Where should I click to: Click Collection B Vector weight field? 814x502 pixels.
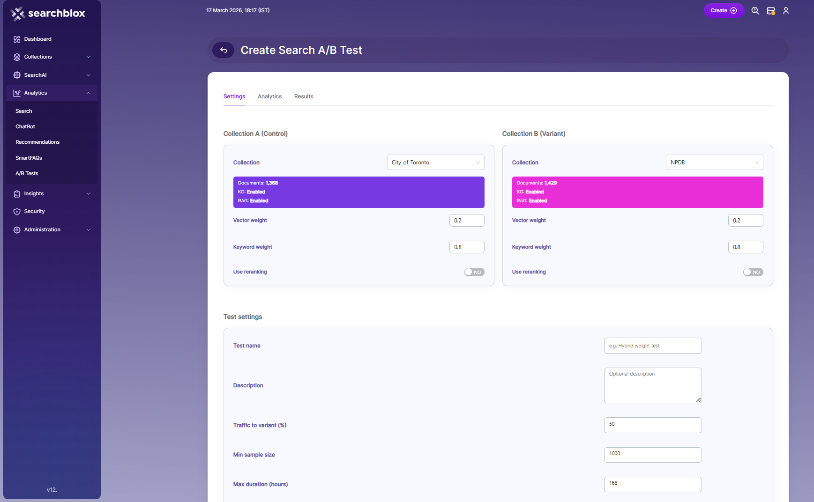[746, 221]
